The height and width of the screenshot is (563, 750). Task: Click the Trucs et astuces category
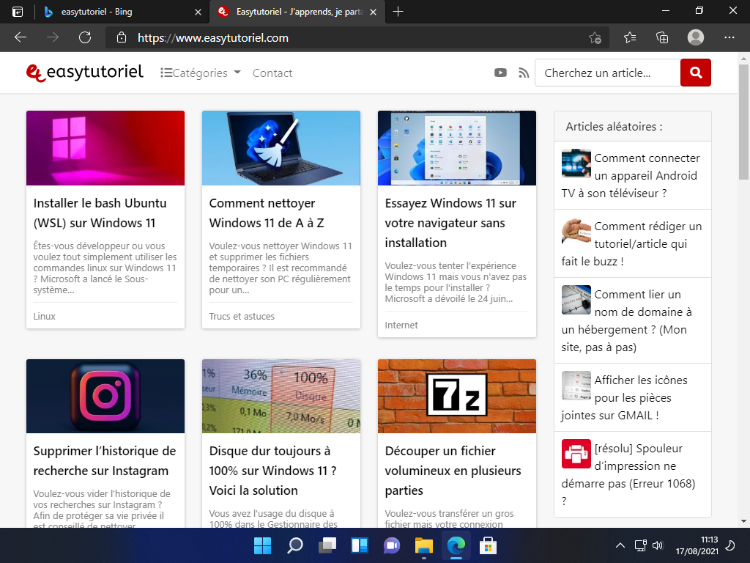click(x=242, y=317)
